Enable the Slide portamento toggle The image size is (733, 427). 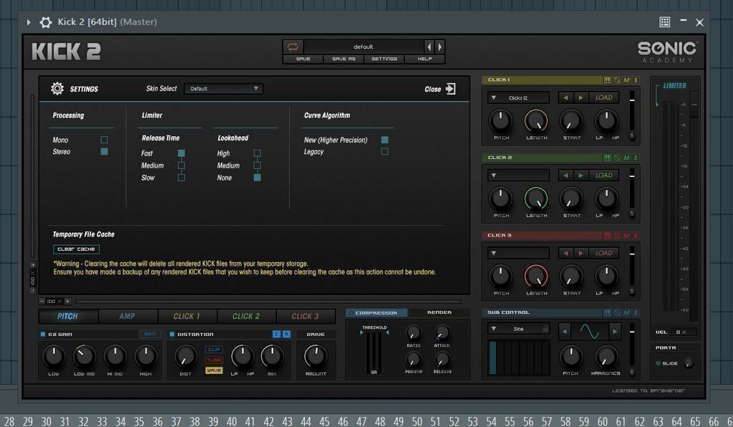(659, 363)
